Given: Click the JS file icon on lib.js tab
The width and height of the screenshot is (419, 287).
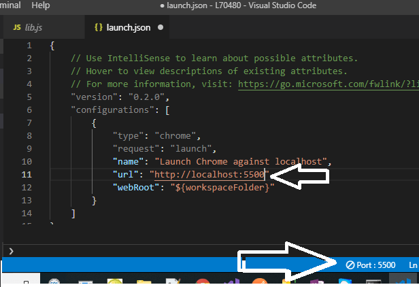Looking at the screenshot, I should [x=17, y=28].
